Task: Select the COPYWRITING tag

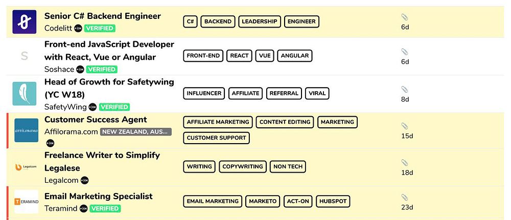Action: pyautogui.click(x=243, y=167)
